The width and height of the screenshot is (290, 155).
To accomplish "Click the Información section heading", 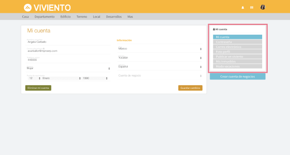I will tap(124, 40).
